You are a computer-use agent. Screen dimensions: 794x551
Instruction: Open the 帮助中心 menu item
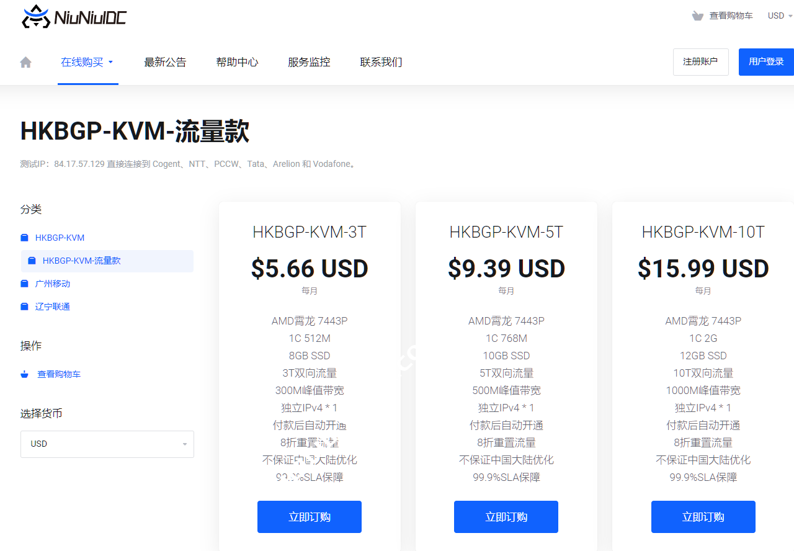click(237, 61)
